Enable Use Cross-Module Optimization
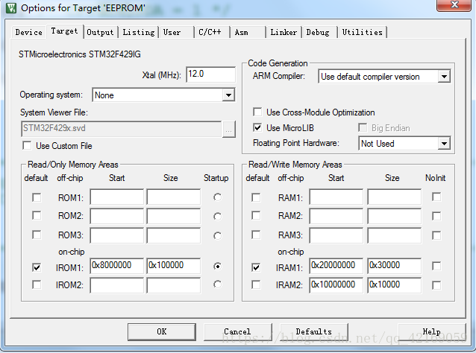The image size is (476, 353). tap(257, 112)
